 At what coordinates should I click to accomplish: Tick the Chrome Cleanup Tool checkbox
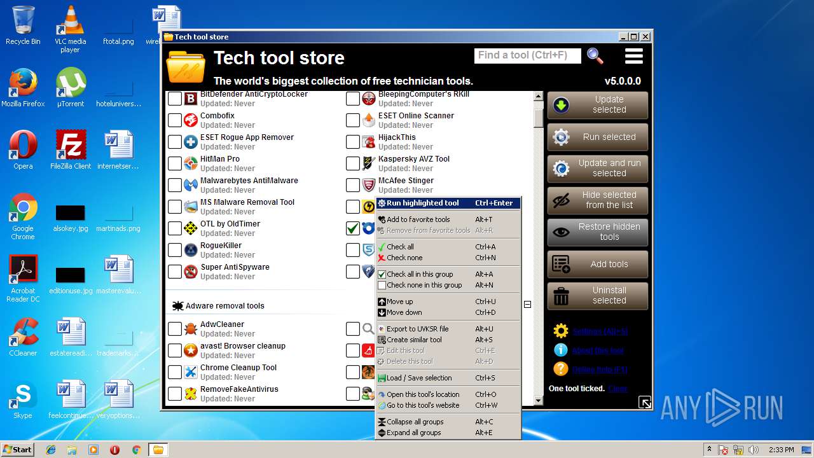175,372
